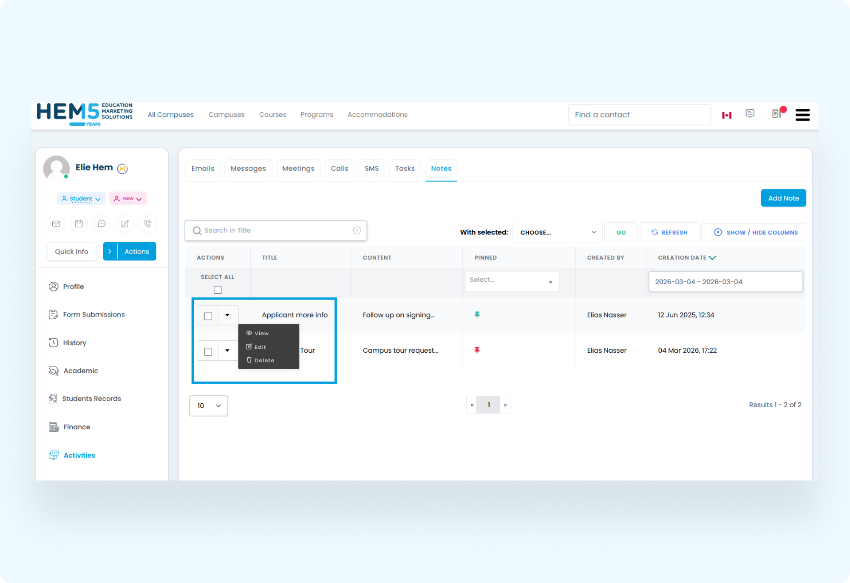Click the Add Note button
Screen dimensions: 850x583
783,198
